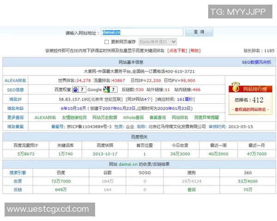The width and height of the screenshot is (277, 221).
Task: Click the 站内链接 value 466
Action: (x=197, y=90)
